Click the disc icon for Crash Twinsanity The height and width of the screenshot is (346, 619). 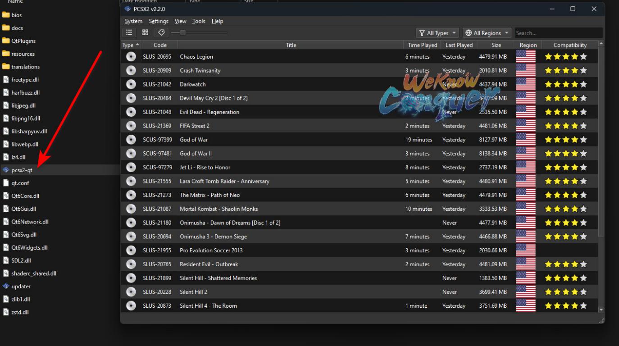pos(131,71)
